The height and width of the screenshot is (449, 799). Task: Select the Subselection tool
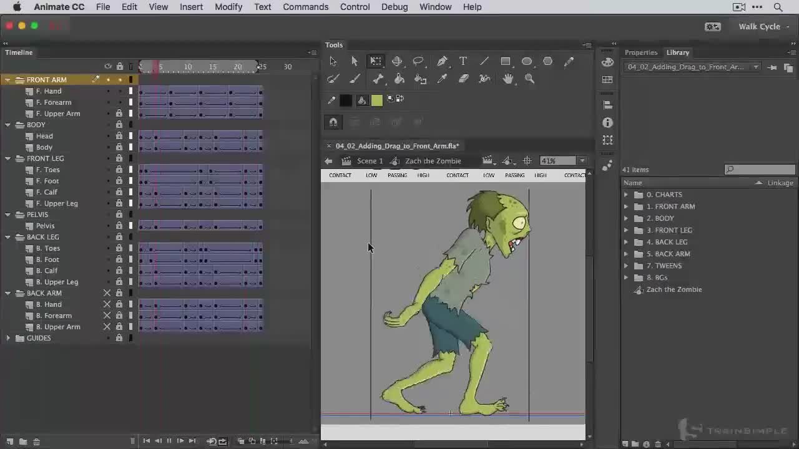point(354,61)
